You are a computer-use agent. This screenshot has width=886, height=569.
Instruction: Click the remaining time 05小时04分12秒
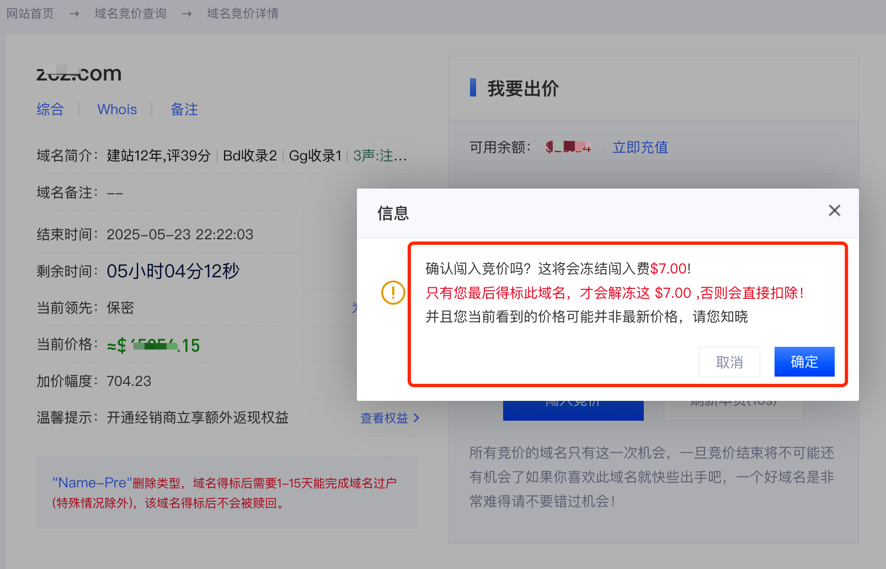click(173, 271)
